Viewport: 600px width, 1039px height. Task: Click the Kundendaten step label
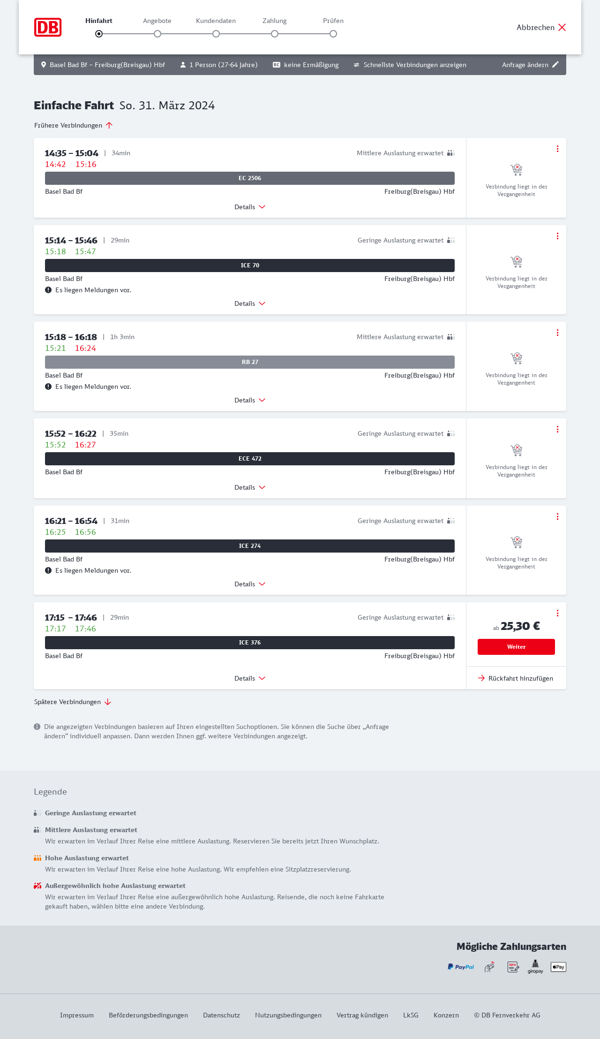(x=216, y=21)
